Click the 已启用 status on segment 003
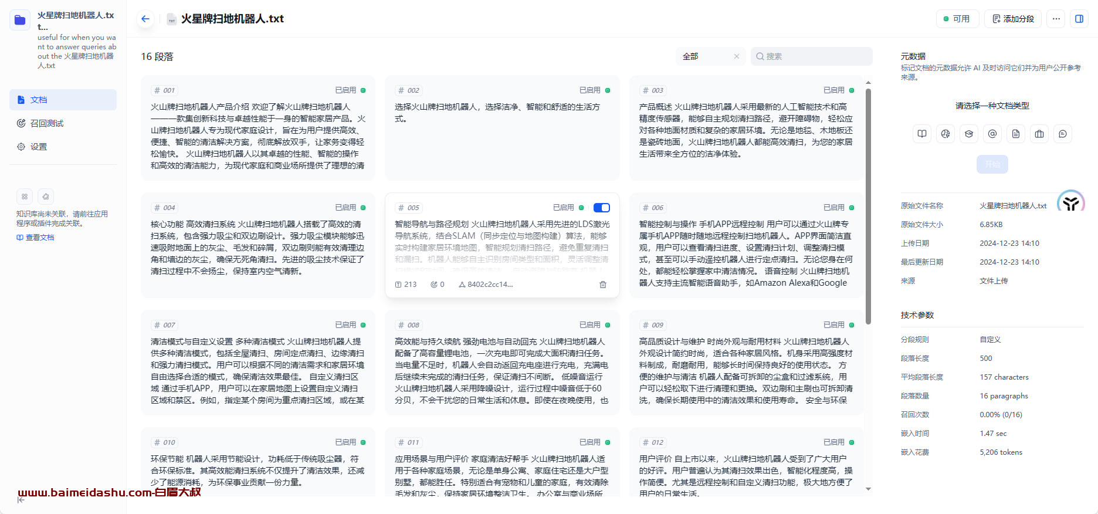This screenshot has width=1098, height=514. coord(839,90)
